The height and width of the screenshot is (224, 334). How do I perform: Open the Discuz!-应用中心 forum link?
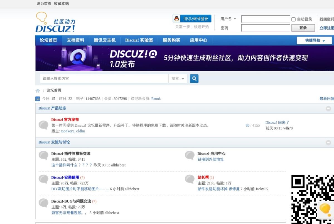pos(212,154)
